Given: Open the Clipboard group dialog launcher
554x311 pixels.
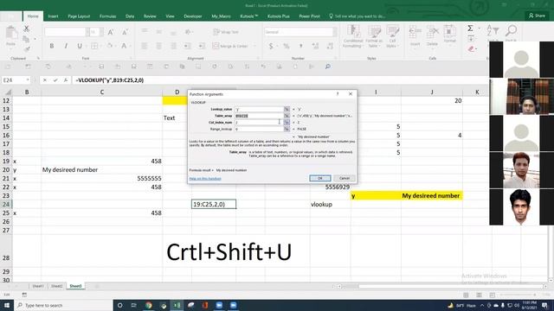Looking at the screenshot, I should pos(38,58).
